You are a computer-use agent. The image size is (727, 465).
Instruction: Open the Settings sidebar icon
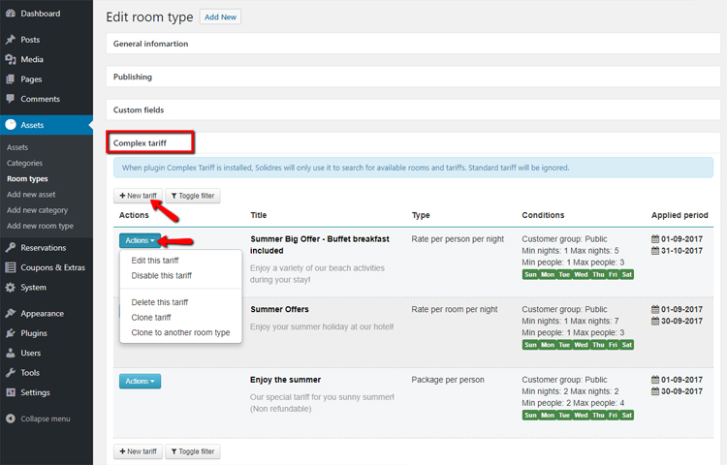coord(10,392)
